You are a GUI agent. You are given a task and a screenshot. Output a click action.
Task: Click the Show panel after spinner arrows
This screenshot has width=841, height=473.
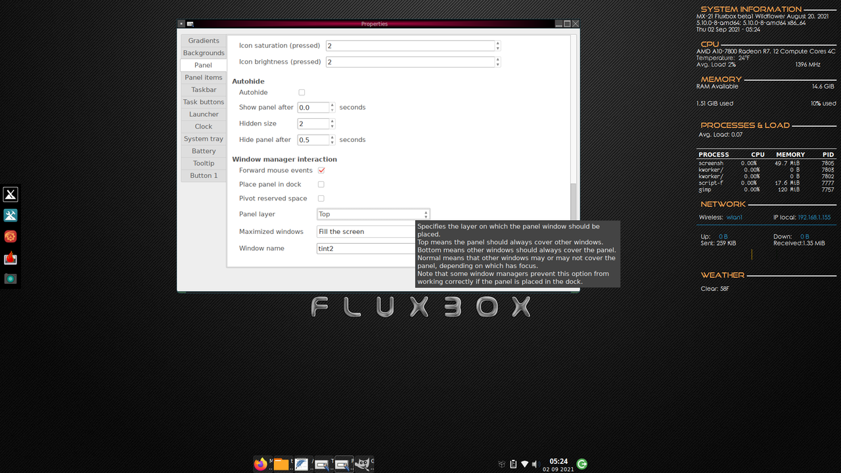[x=332, y=107]
